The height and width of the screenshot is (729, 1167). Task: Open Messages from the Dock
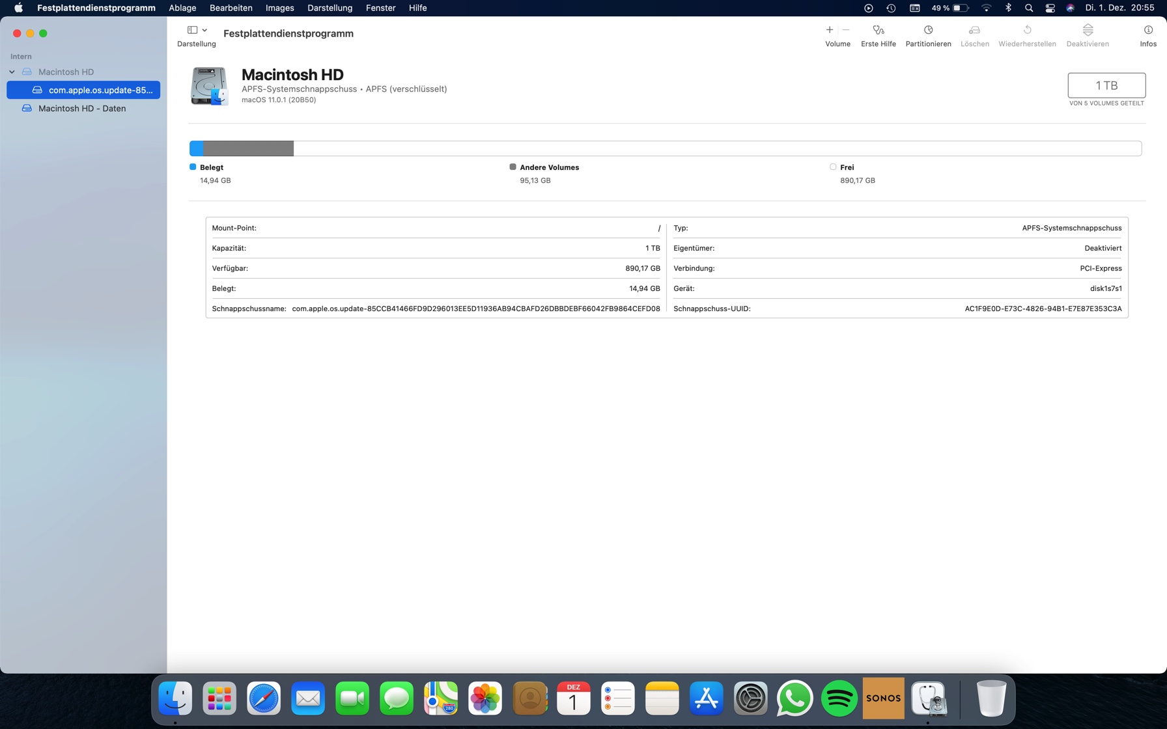tap(397, 698)
